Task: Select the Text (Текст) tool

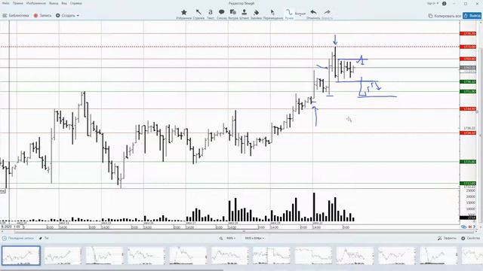Action: (x=211, y=14)
